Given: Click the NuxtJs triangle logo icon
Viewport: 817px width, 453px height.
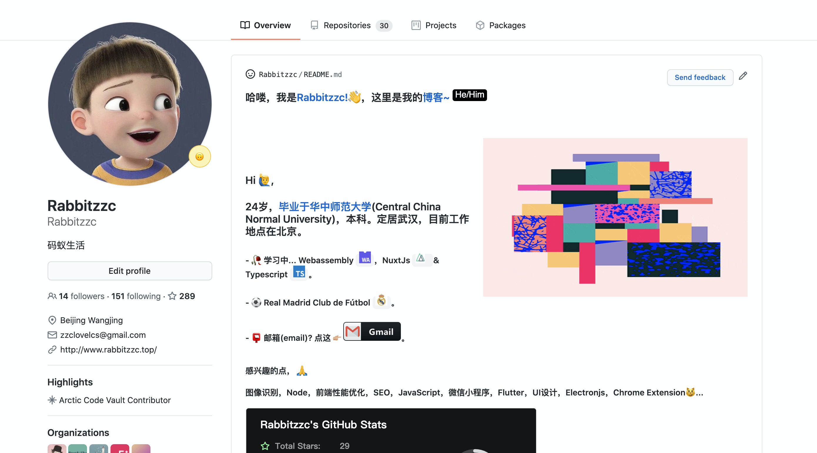Looking at the screenshot, I should point(421,258).
